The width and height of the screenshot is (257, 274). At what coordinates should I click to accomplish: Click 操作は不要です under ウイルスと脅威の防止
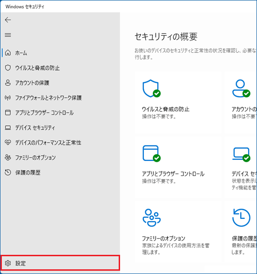point(159,116)
